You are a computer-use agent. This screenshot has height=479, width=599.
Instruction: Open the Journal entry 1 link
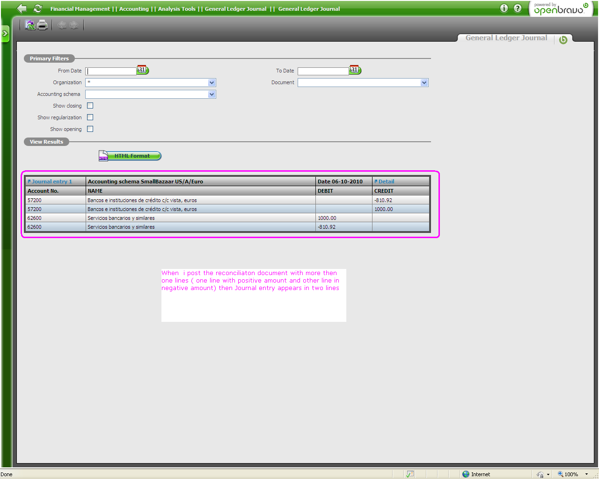click(x=50, y=181)
